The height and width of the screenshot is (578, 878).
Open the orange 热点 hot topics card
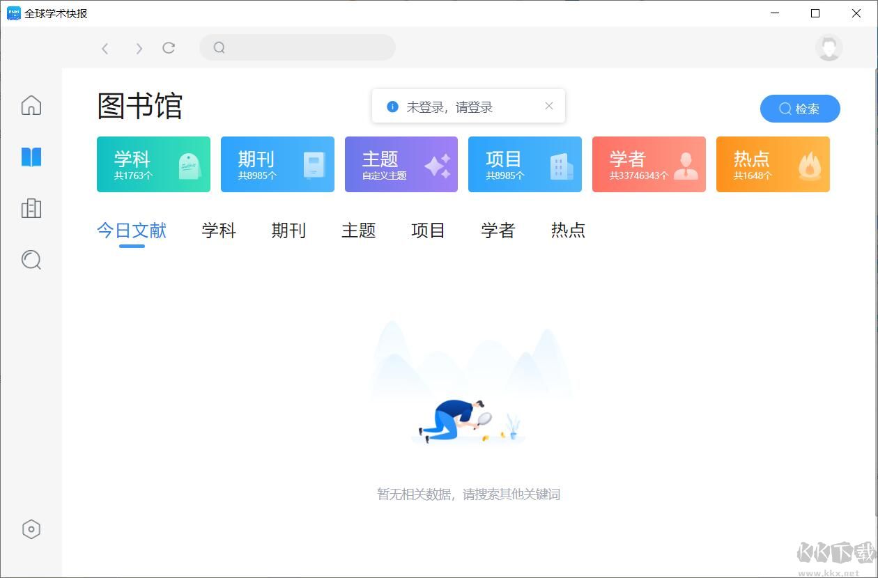click(773, 164)
